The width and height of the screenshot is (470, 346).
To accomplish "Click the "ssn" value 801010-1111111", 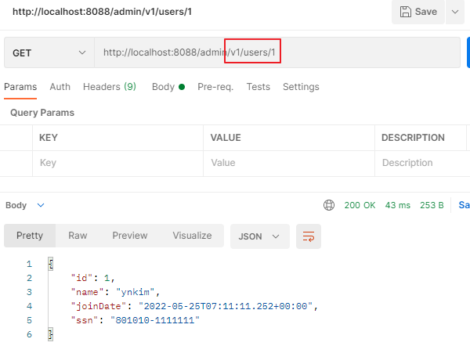I will [x=155, y=320].
